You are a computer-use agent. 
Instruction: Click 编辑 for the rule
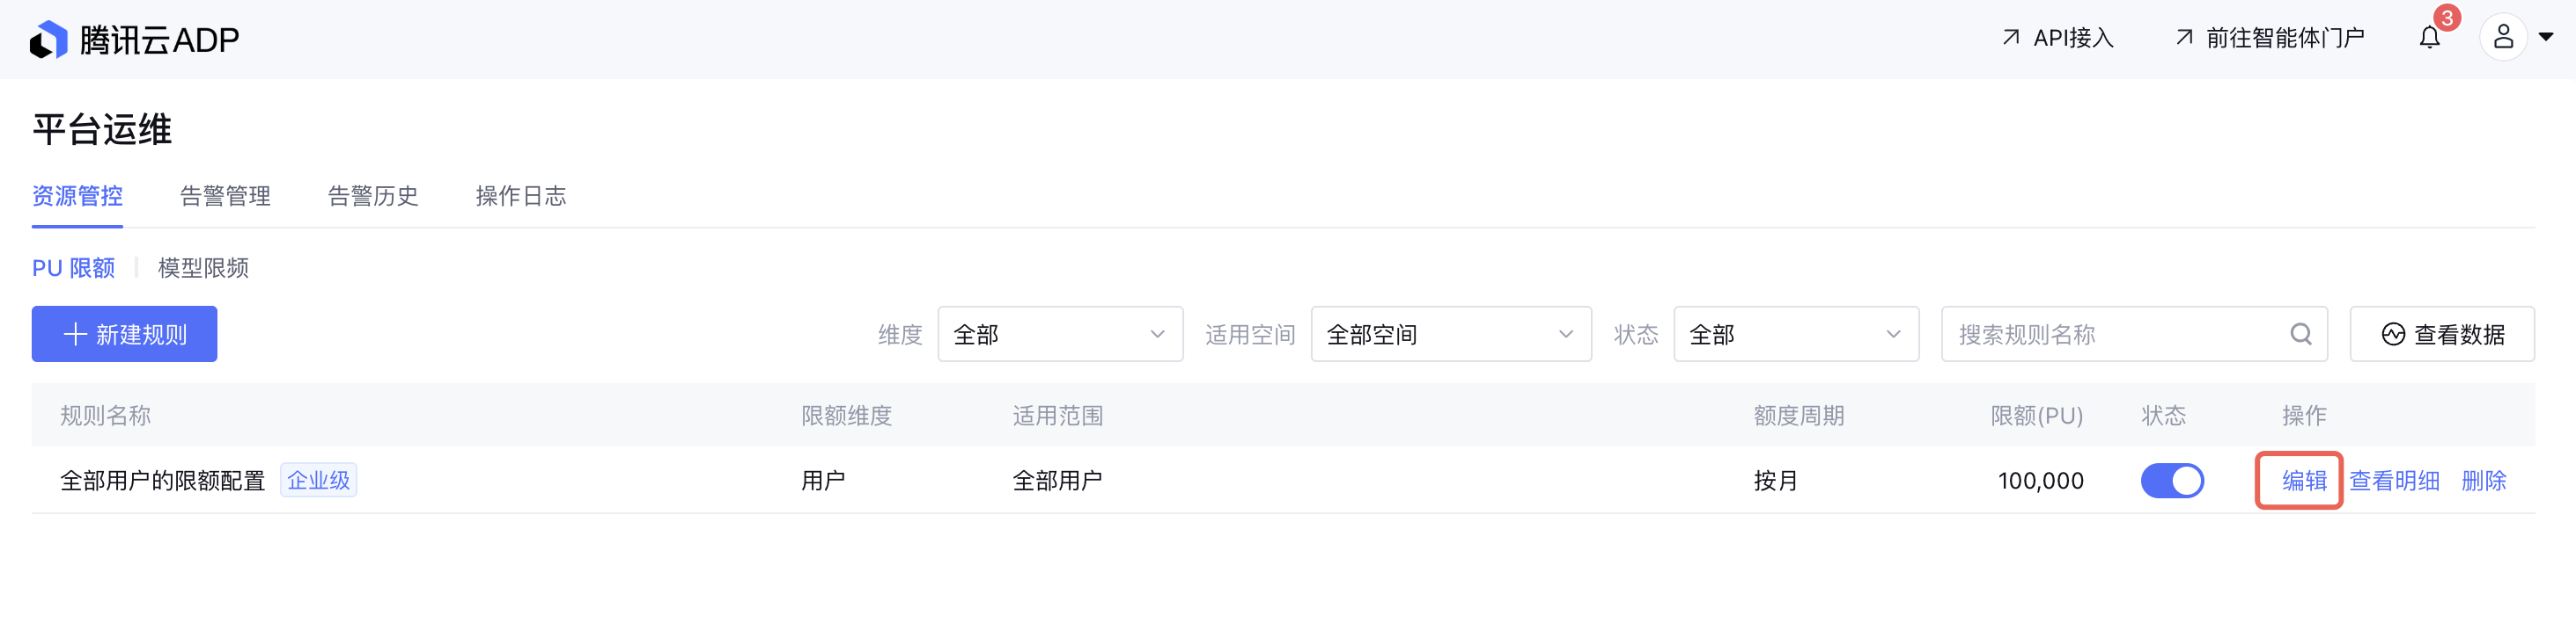[2303, 482]
